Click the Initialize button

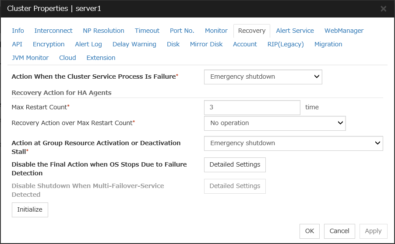click(30, 209)
